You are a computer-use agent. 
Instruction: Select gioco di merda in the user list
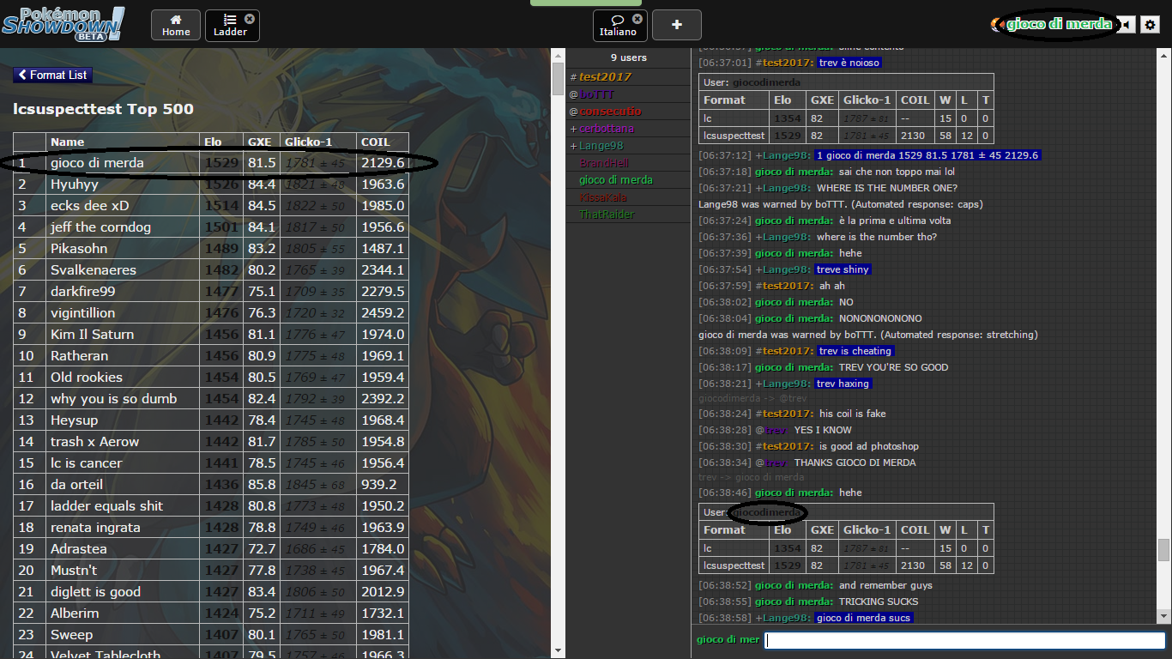point(628,180)
